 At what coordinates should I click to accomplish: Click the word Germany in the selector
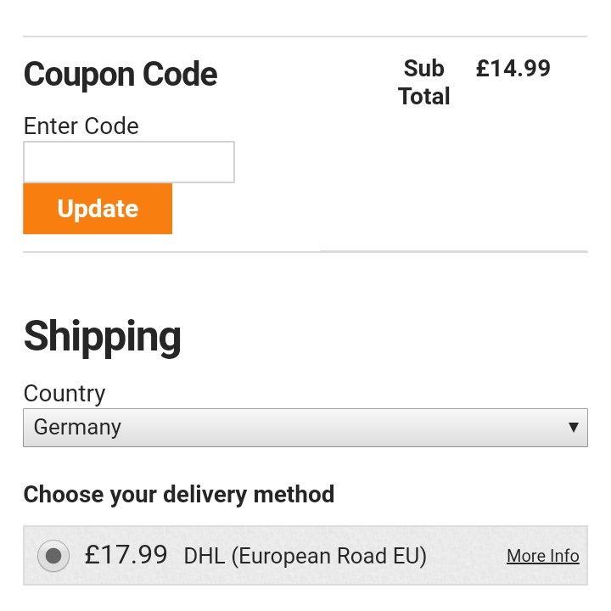coord(77,427)
